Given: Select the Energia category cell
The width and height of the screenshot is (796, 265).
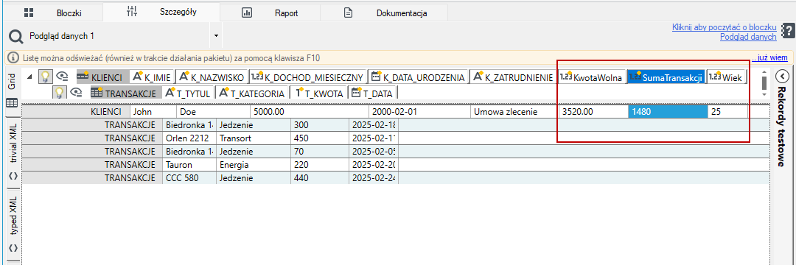Looking at the screenshot, I should click(254, 165).
